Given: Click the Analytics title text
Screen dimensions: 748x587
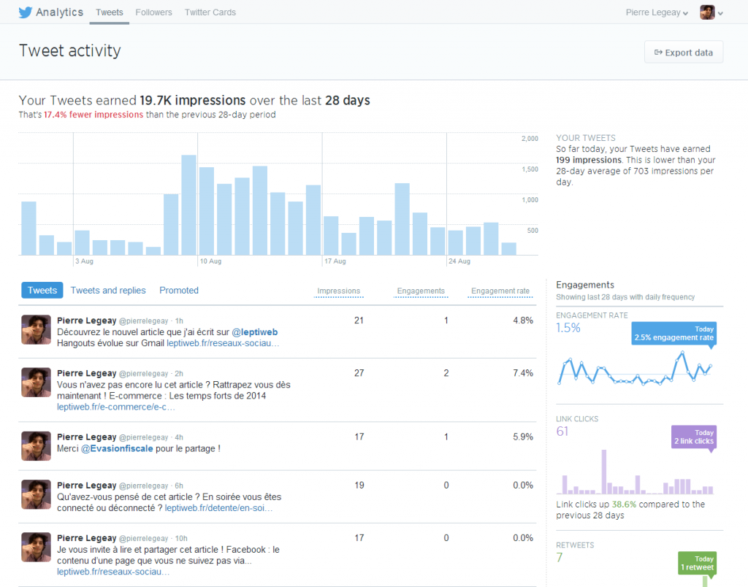Looking at the screenshot, I should point(60,12).
